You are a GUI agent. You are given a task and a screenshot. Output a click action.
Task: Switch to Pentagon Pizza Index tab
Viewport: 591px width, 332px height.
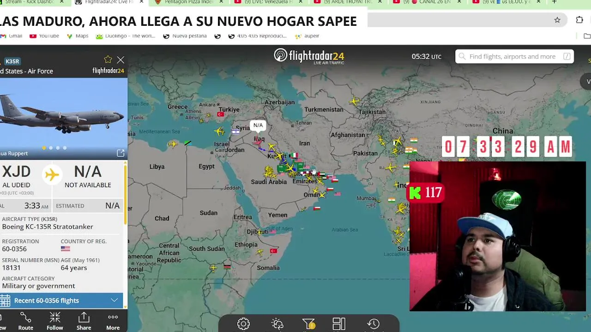(x=189, y=2)
